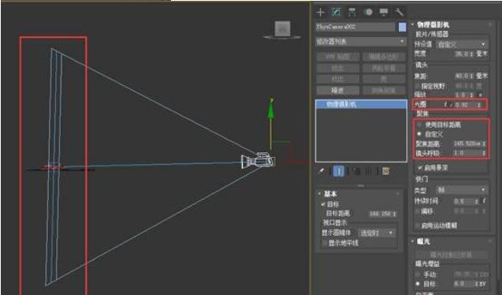Enable the 显示地平线 checkbox
Screen dimensions: 502x295
click(x=324, y=243)
